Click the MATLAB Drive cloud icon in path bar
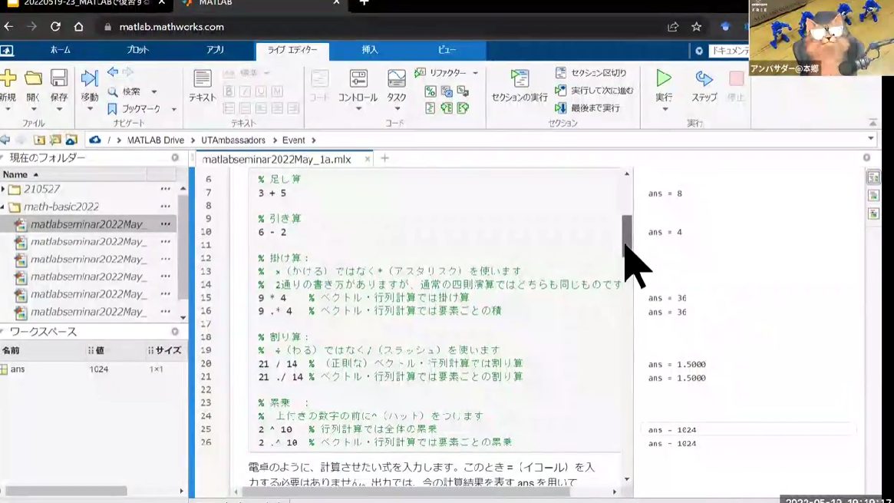Viewport: 894px width, 503px height. [94, 140]
